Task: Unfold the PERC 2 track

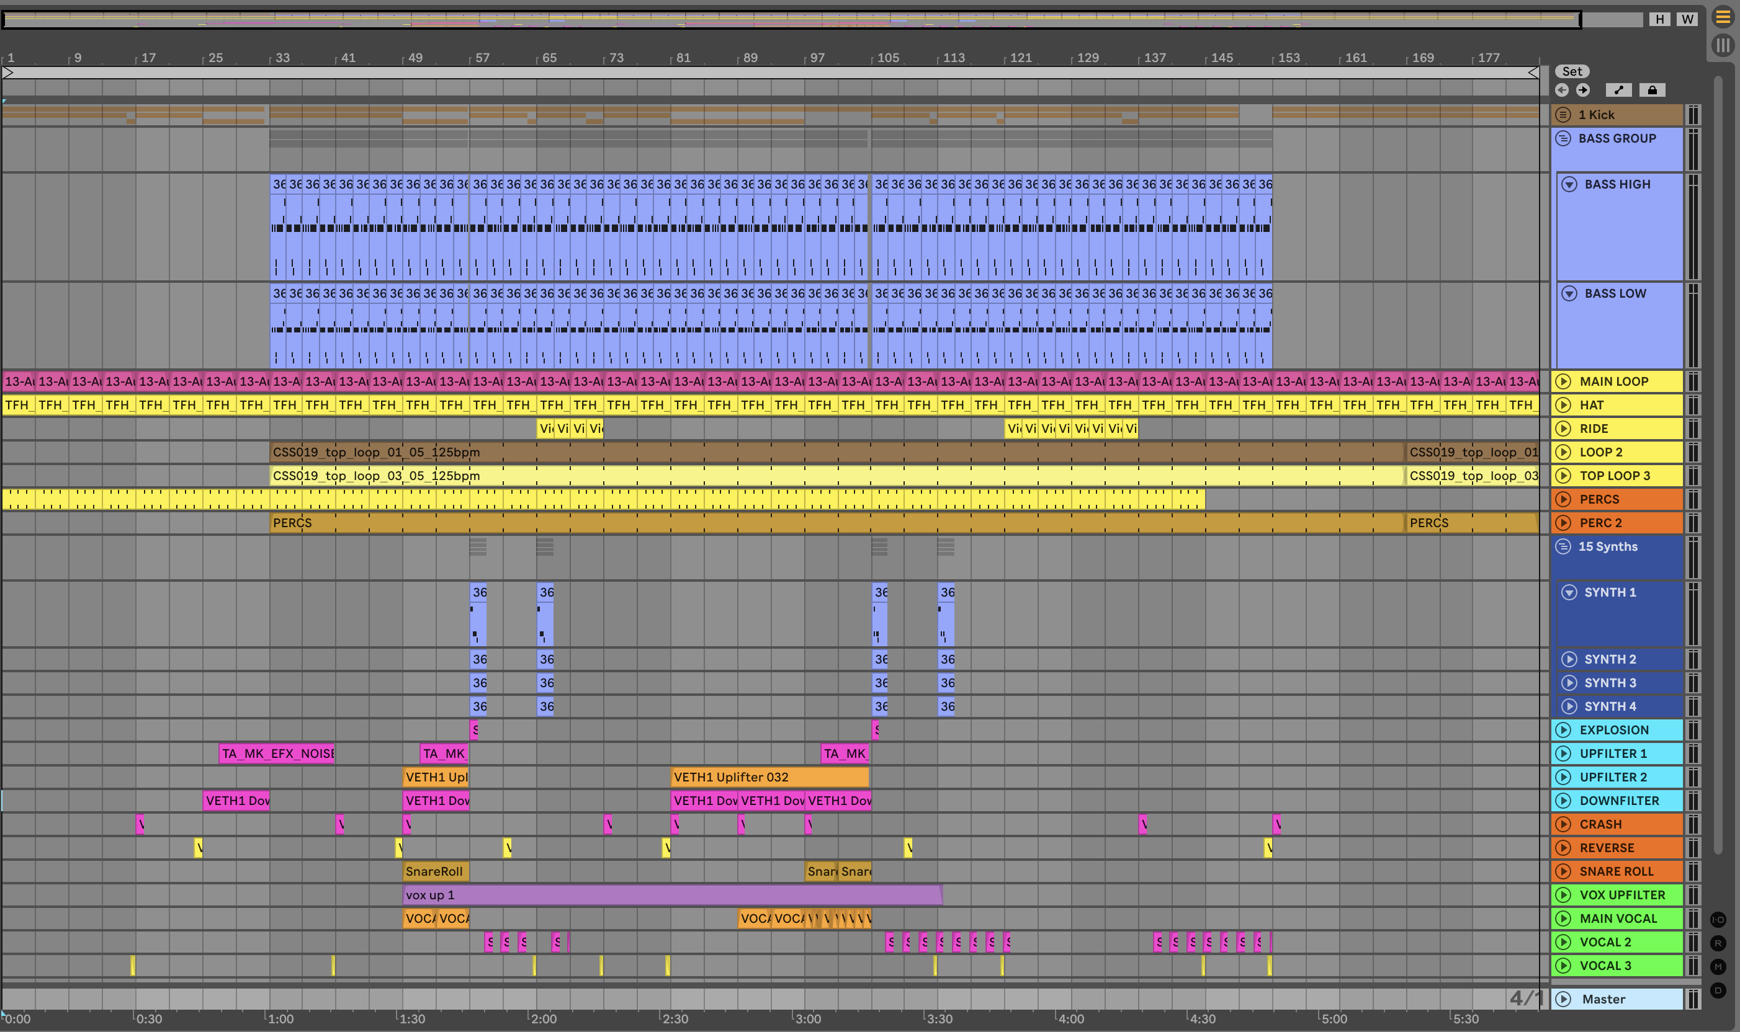Action: (x=1563, y=523)
